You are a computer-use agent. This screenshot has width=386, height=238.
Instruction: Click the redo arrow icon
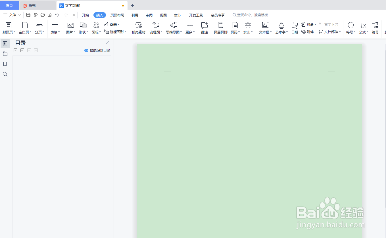click(x=66, y=15)
